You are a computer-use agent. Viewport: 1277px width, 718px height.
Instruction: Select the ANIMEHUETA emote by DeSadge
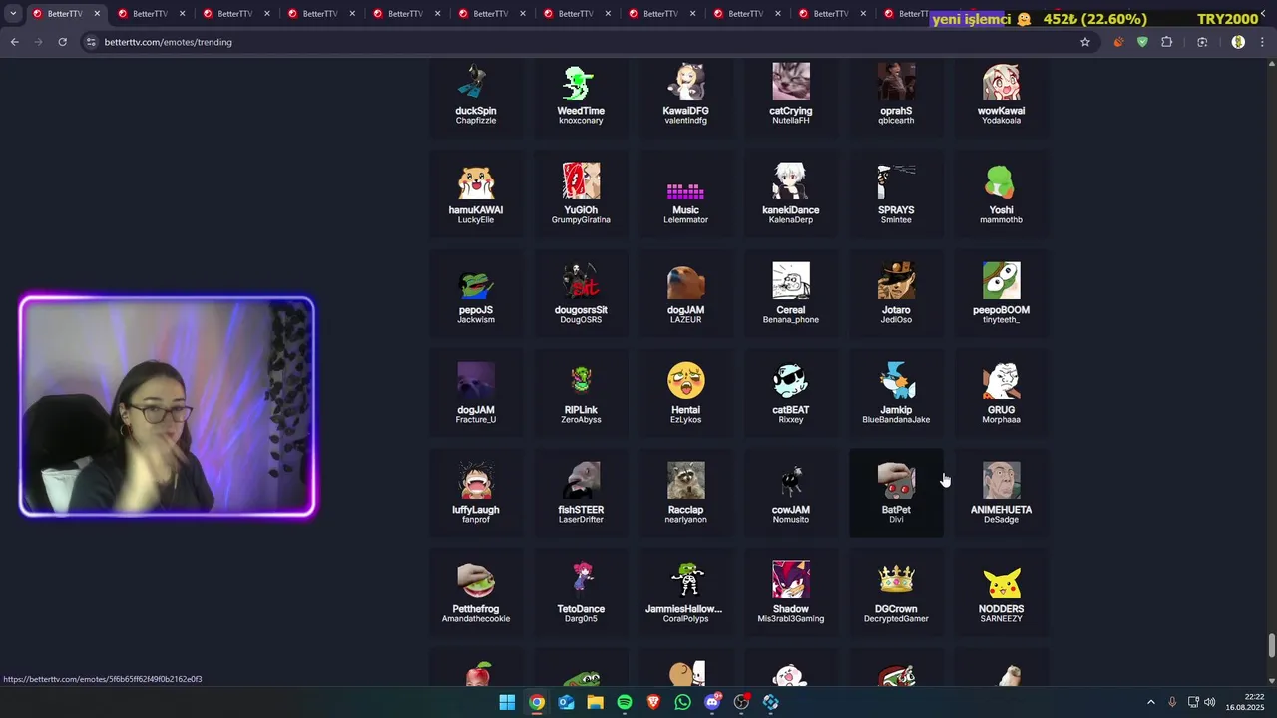[x=1001, y=494]
